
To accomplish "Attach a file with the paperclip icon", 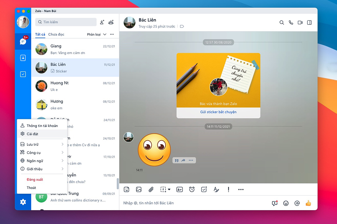I will point(151,189).
